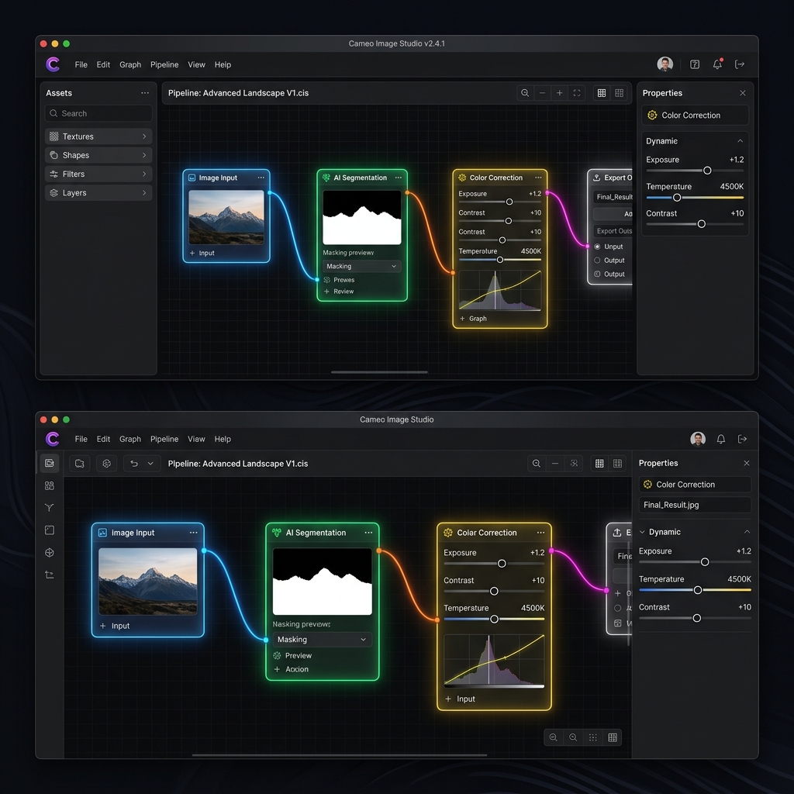
Task: Open the File menu in the top window
Action: (81, 65)
